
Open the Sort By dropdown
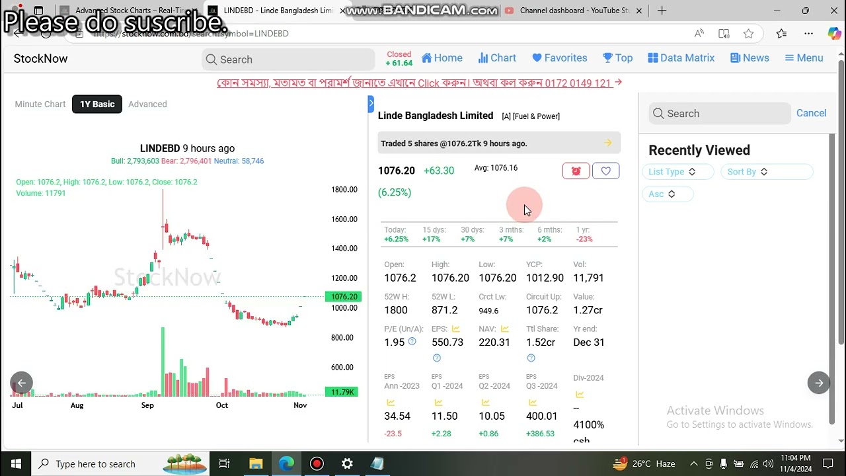(766, 172)
